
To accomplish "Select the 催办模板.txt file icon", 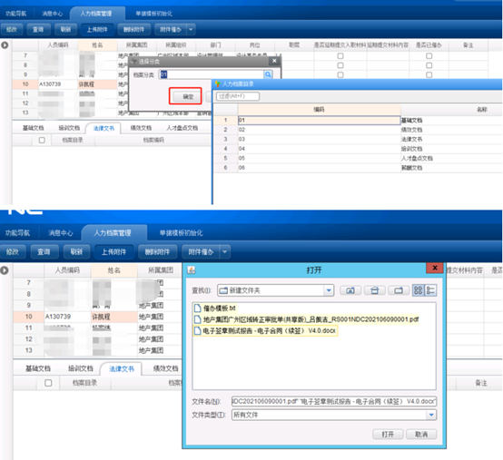I will 198,308.
